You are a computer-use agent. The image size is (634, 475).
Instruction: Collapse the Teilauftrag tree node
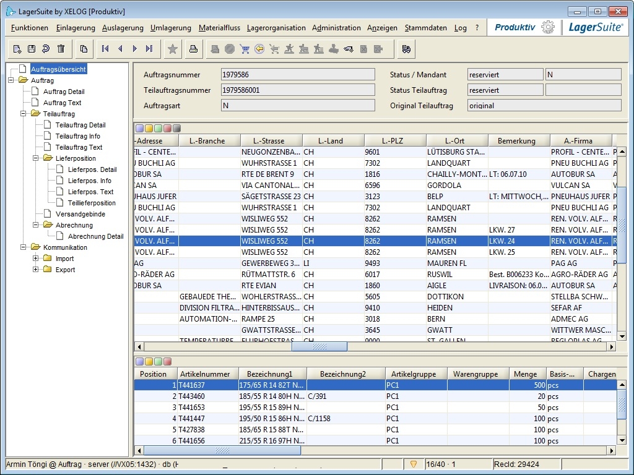(x=24, y=114)
